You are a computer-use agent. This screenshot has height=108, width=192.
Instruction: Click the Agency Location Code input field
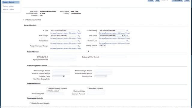coord(63,60)
